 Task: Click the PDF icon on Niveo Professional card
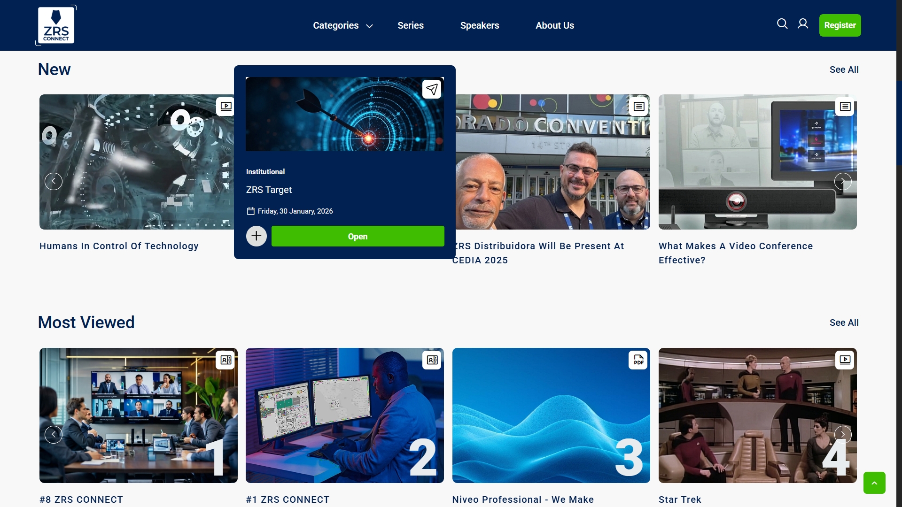point(638,360)
